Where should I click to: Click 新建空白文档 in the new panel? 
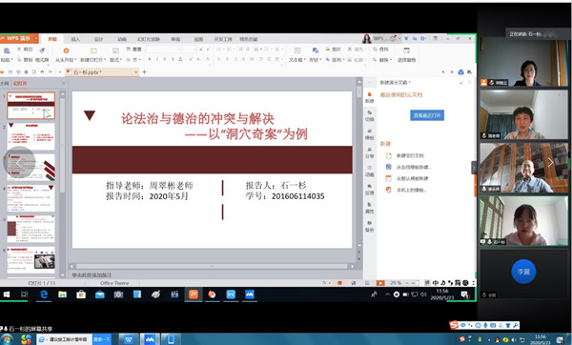pyautogui.click(x=410, y=155)
